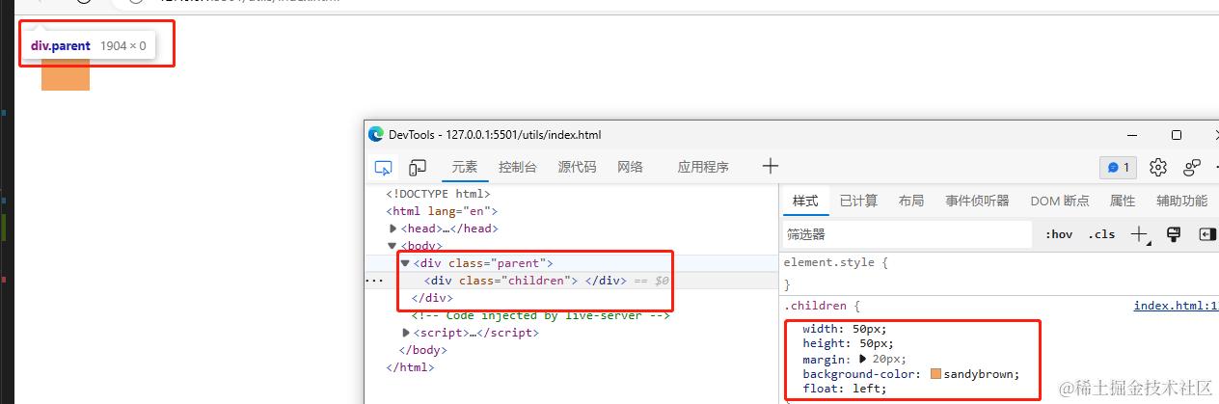Screen dimensions: 1219x404
Task: Open DevTools settings gear
Action: tap(1158, 167)
